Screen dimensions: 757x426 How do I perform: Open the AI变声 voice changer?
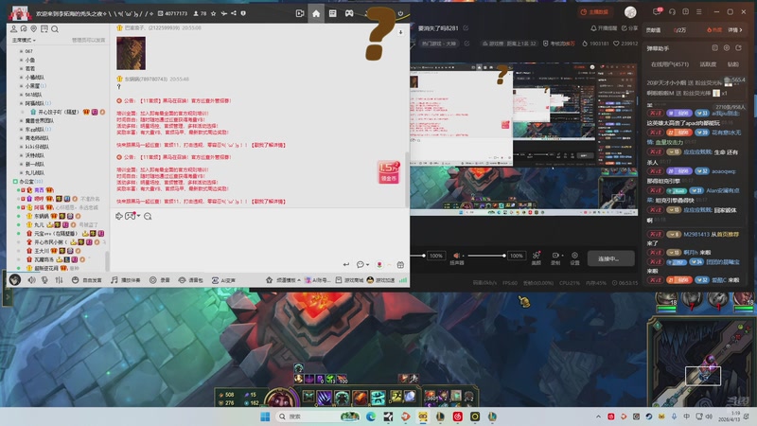tap(223, 280)
